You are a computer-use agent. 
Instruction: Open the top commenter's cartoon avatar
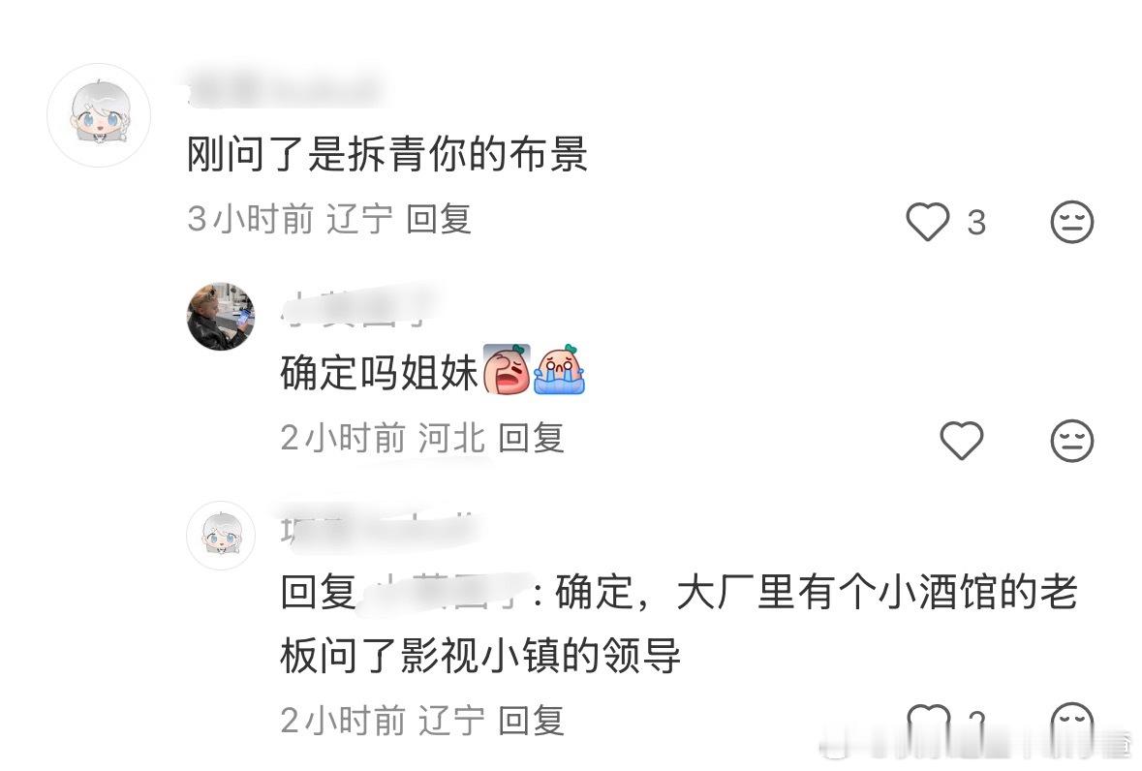click(99, 116)
